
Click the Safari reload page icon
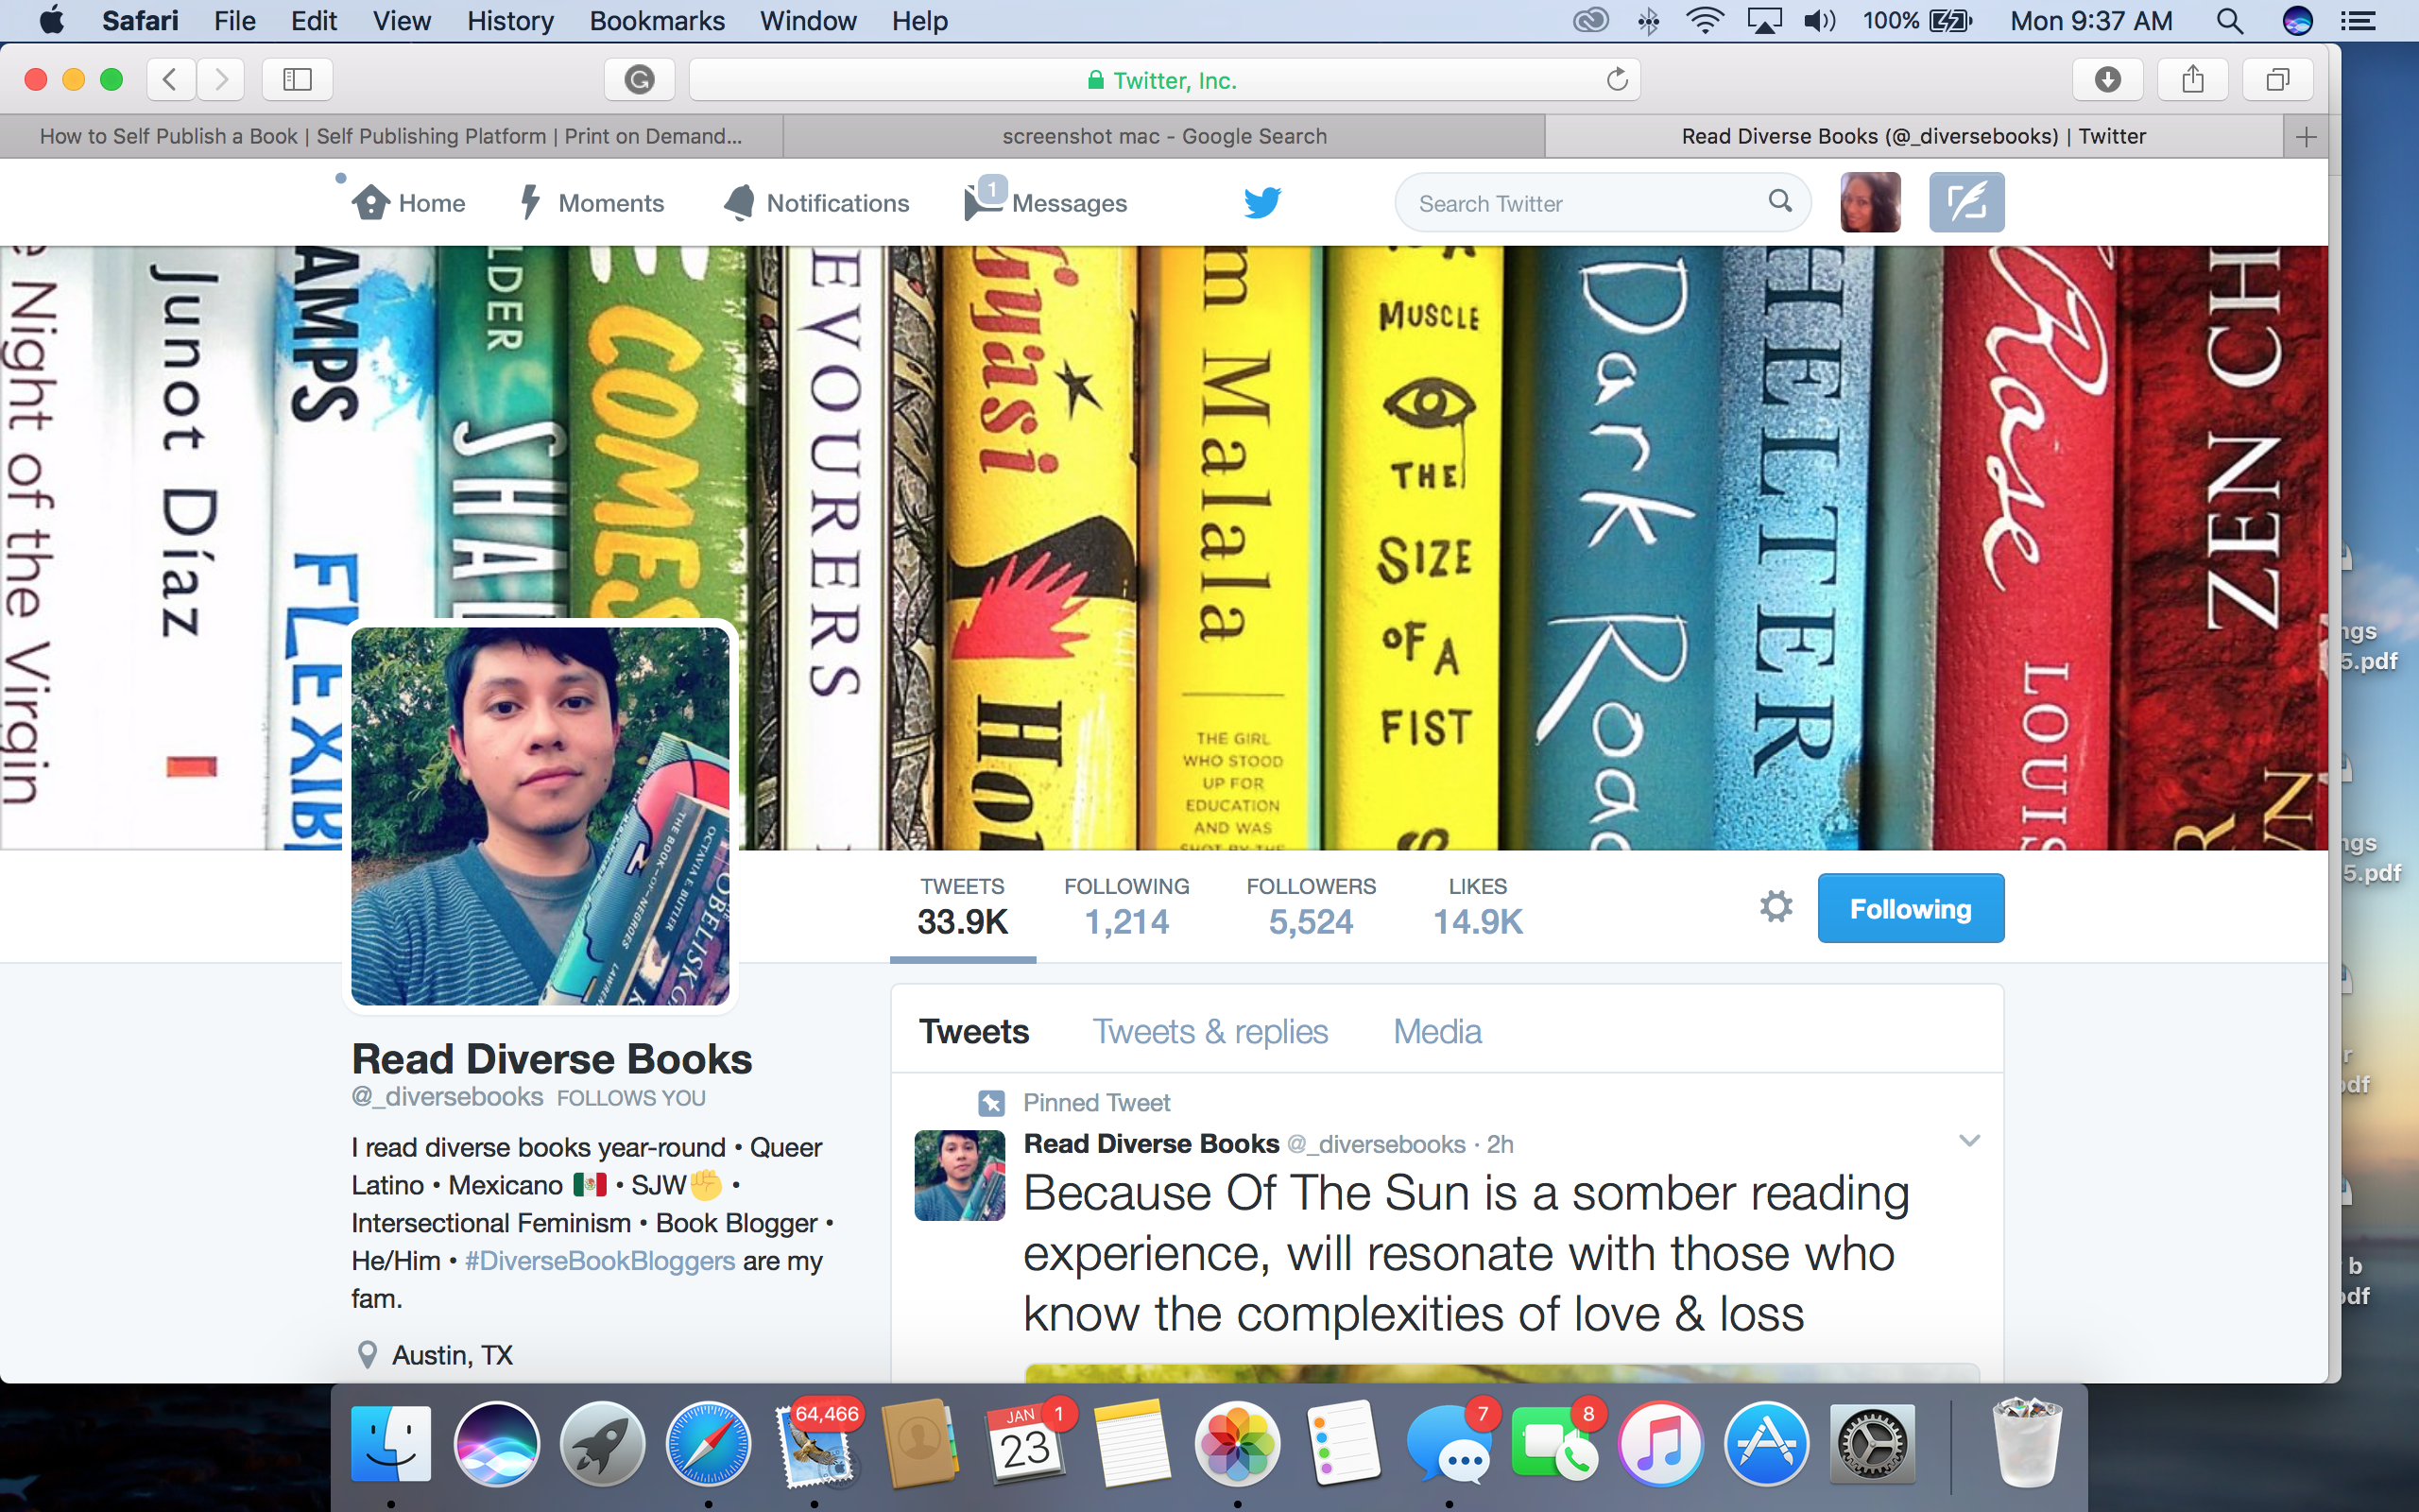(1617, 80)
